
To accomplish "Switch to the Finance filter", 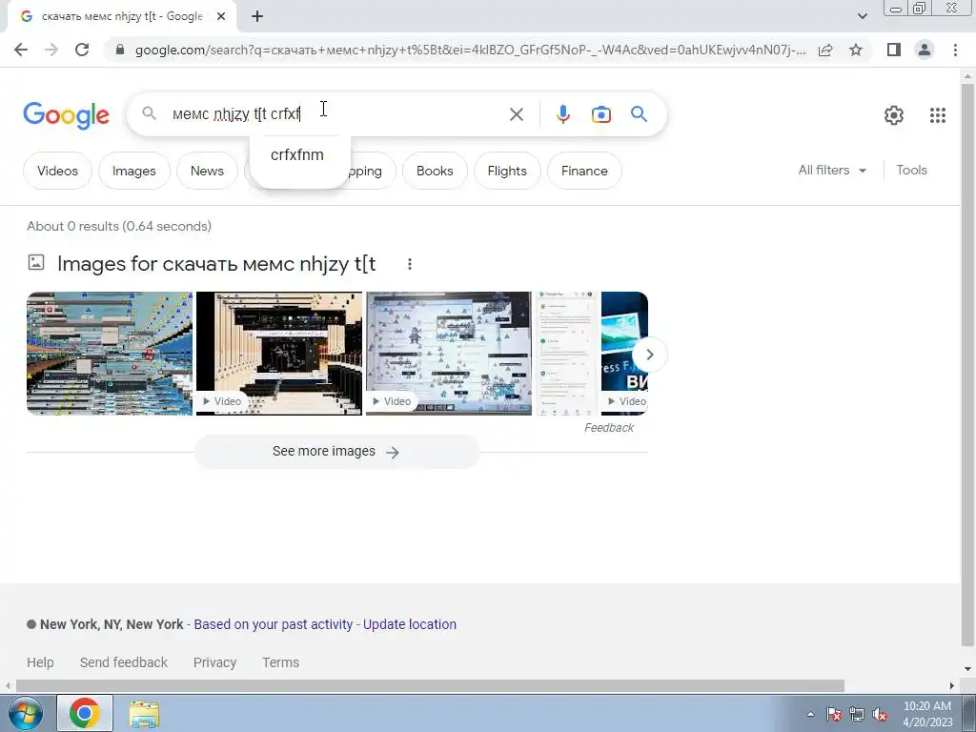I will pyautogui.click(x=584, y=171).
